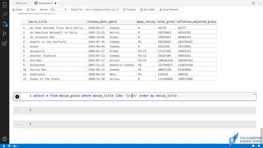Select the 'Another Stakeout' cell
The height and width of the screenshot is (148, 263).
pos(57,56)
